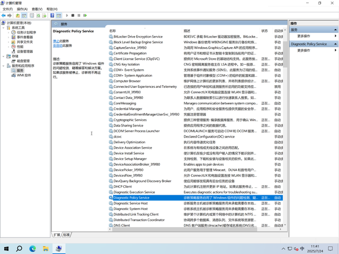Select the Cryptographic Services row
Viewport: 339px width, 254px height.
195,120
